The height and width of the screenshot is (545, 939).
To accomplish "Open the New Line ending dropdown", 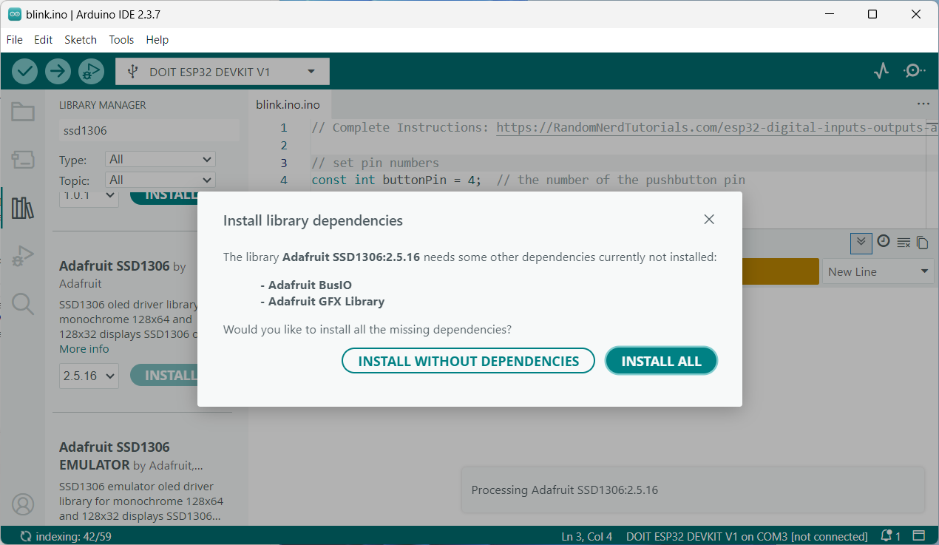I will pos(878,271).
